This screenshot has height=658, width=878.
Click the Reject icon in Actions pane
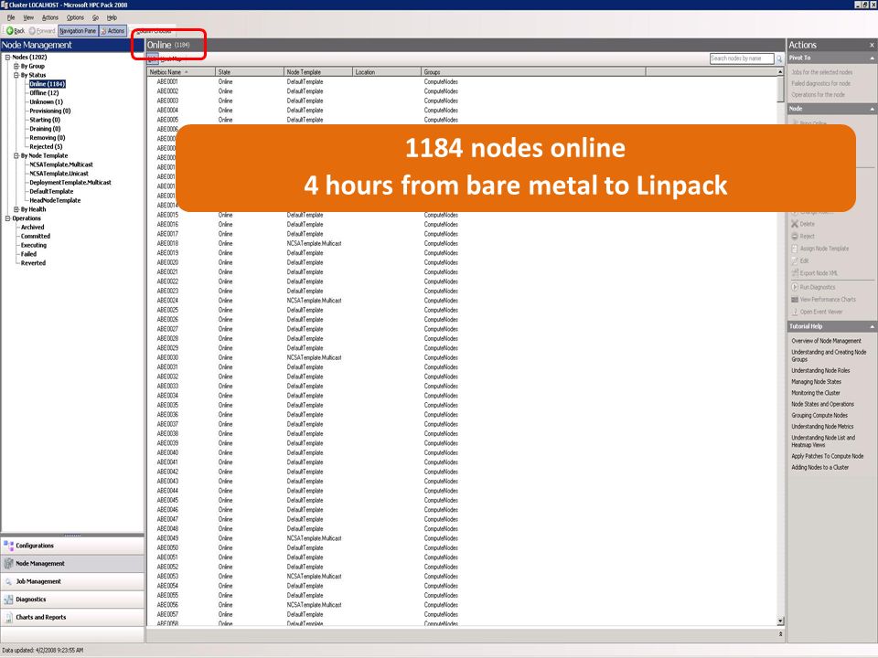[x=795, y=236]
